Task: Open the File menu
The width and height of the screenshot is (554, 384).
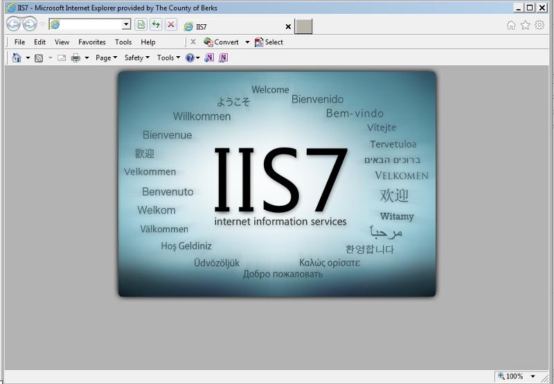Action: pos(19,42)
